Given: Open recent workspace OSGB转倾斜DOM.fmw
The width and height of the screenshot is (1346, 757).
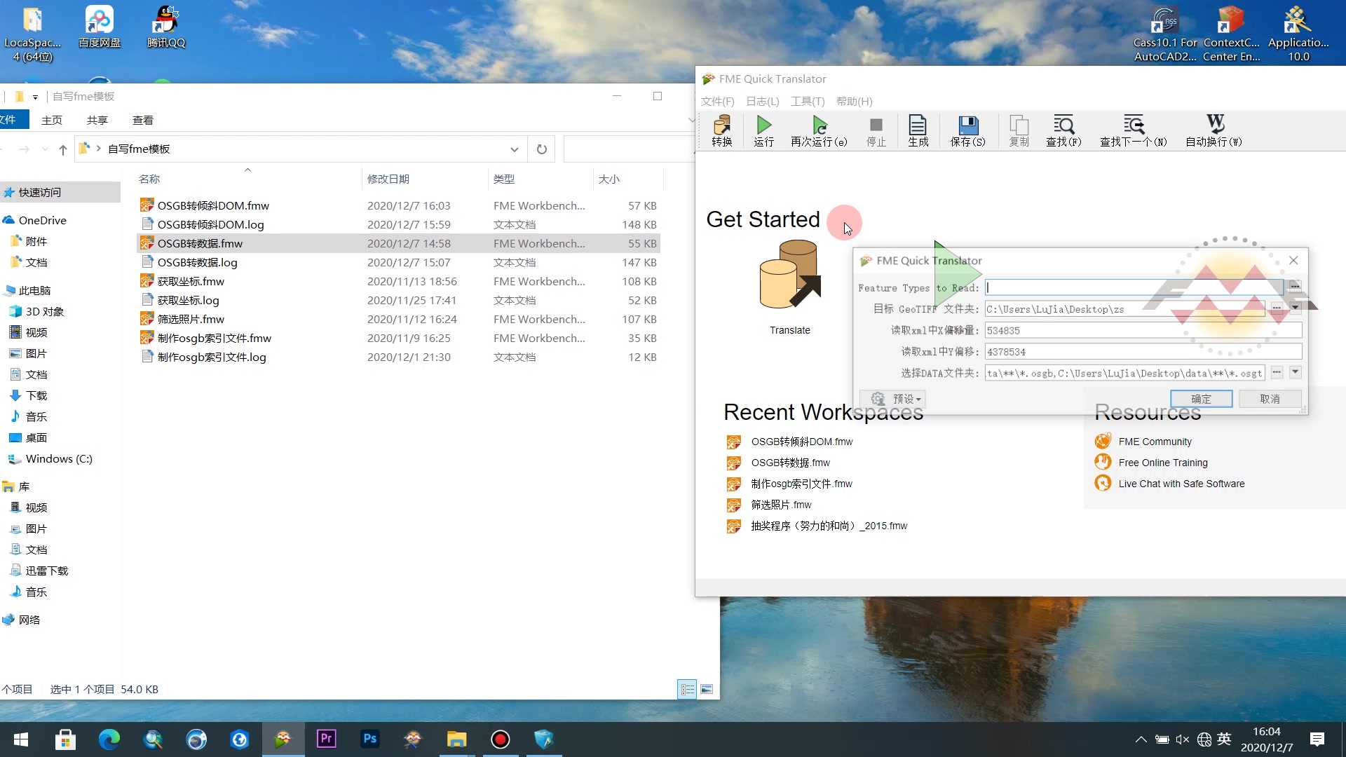Looking at the screenshot, I should coord(802,442).
